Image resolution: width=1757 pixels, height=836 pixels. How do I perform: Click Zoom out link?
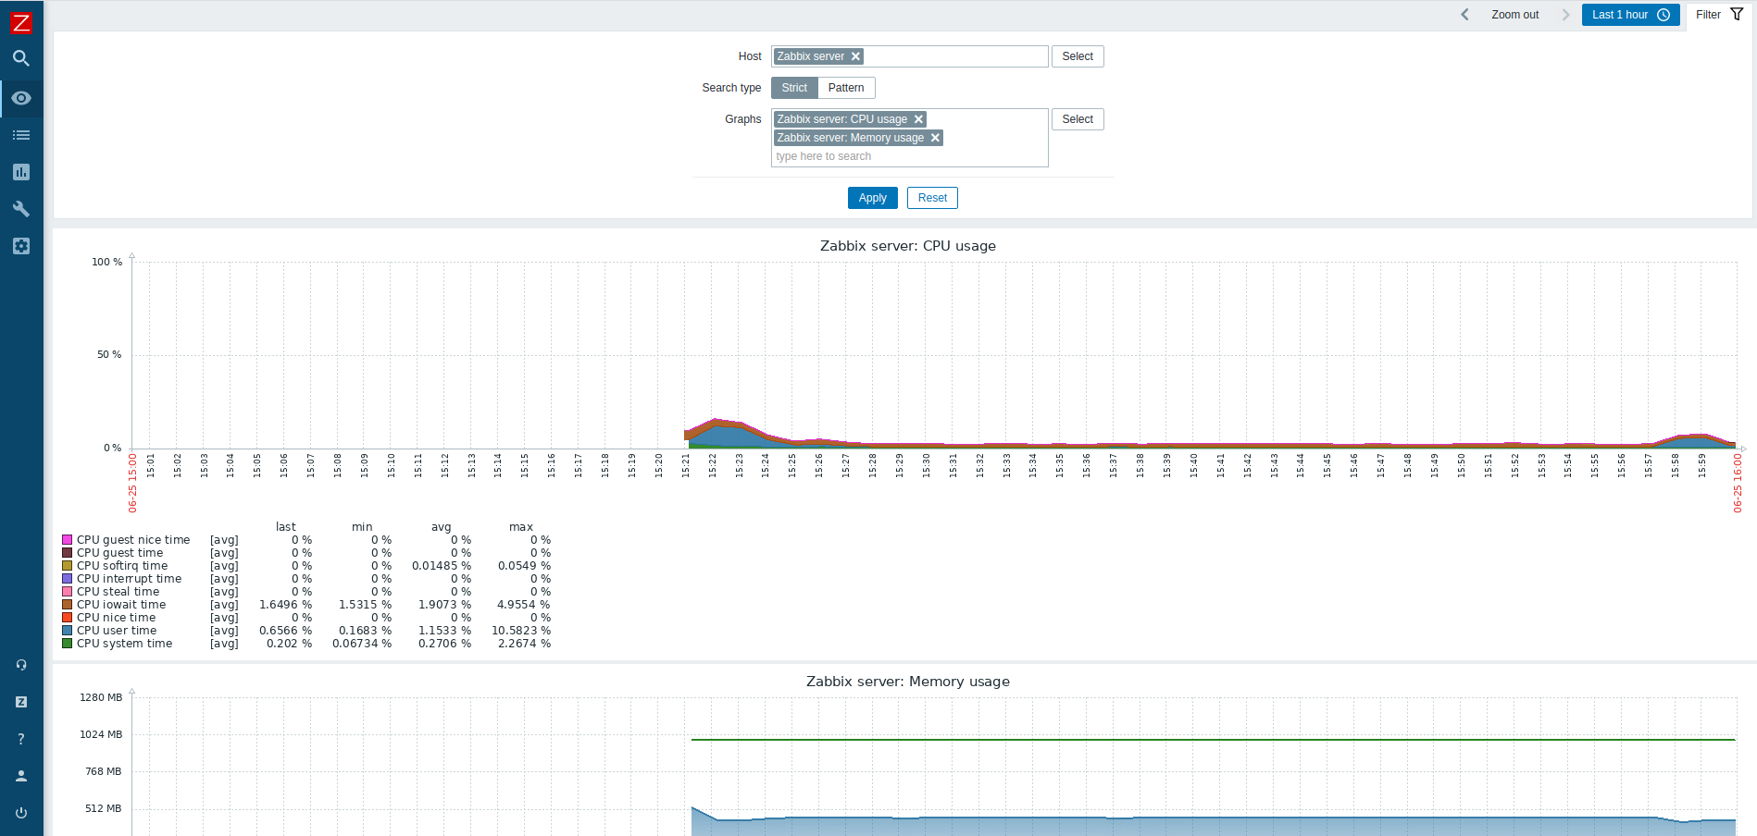coord(1514,15)
